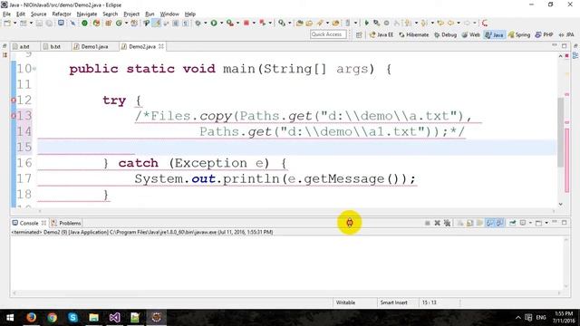This screenshot has height=326, width=580.
Task: Open Skype from the Windows taskbar
Action: click(x=72, y=317)
